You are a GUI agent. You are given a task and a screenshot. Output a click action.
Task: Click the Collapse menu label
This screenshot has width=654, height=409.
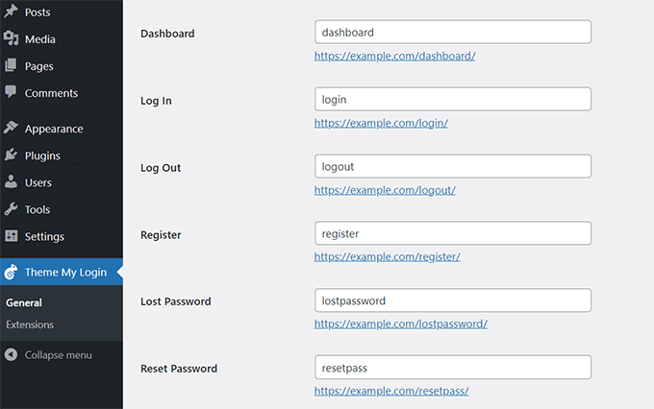pyautogui.click(x=58, y=355)
